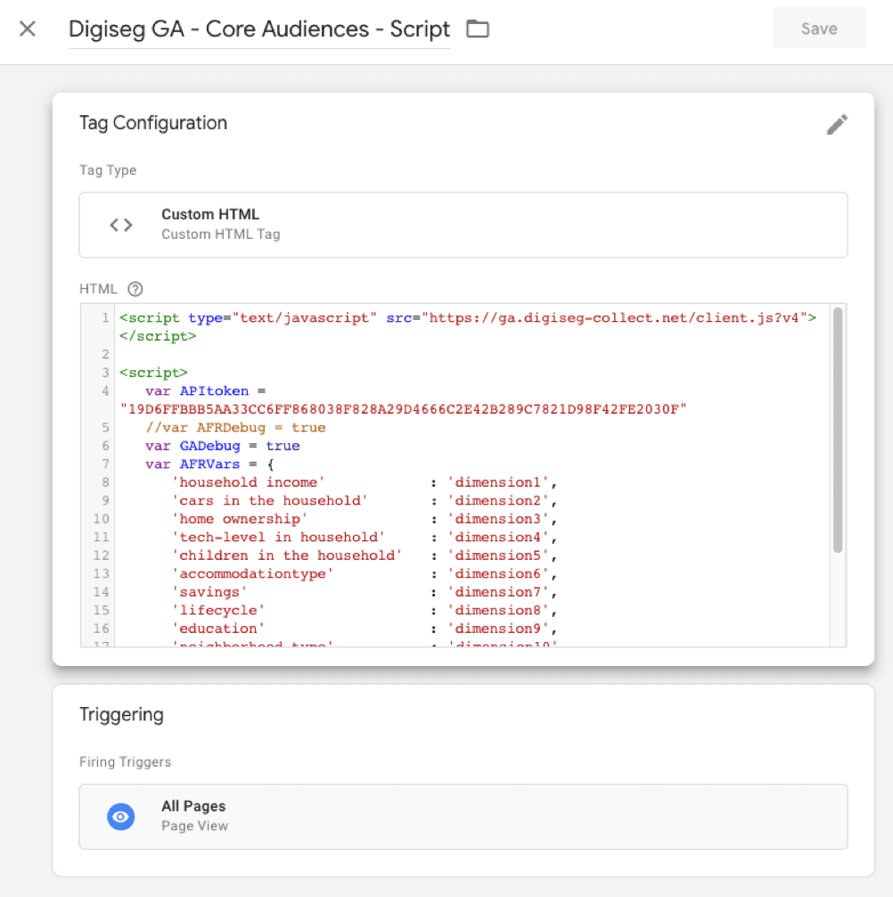Click the 'dimension5' value
Viewport: 893px width, 897px height.
pos(497,556)
